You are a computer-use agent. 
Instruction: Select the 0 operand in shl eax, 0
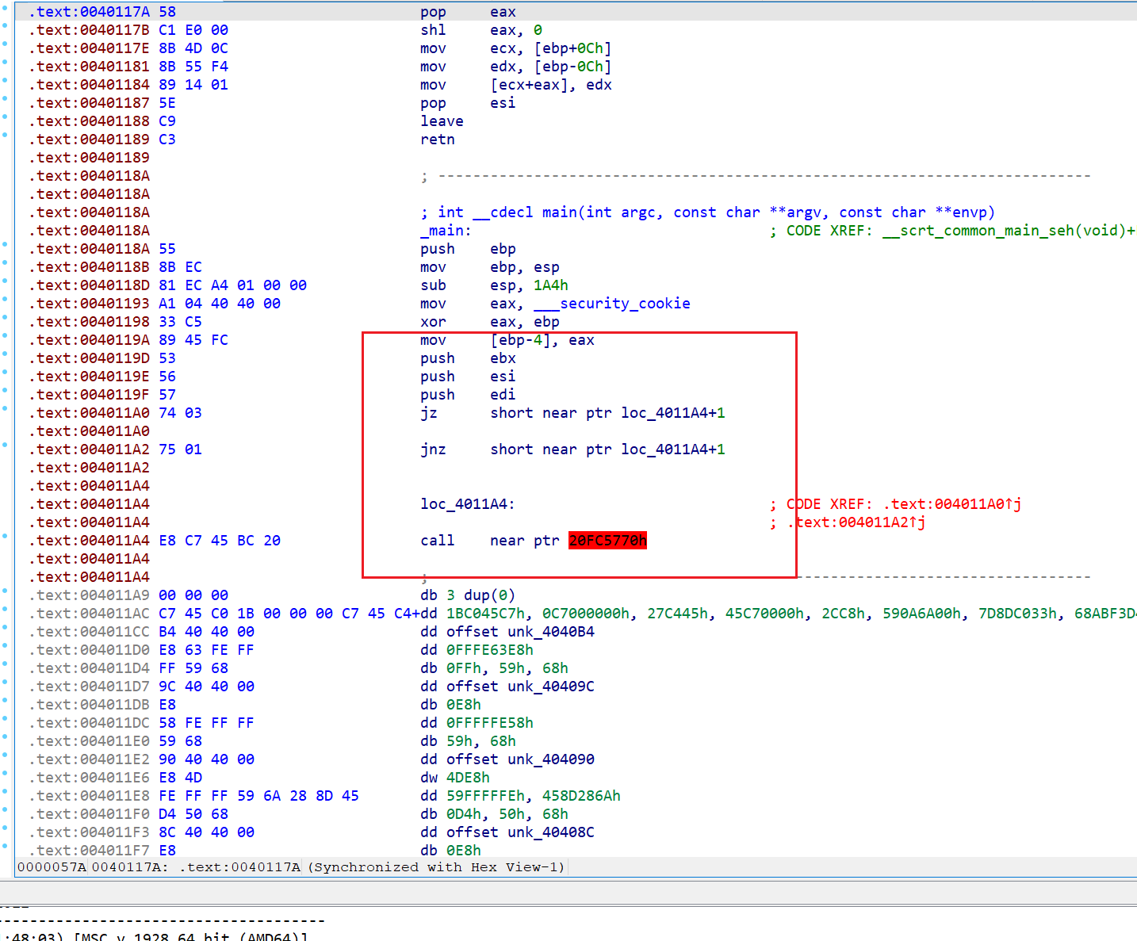(538, 30)
